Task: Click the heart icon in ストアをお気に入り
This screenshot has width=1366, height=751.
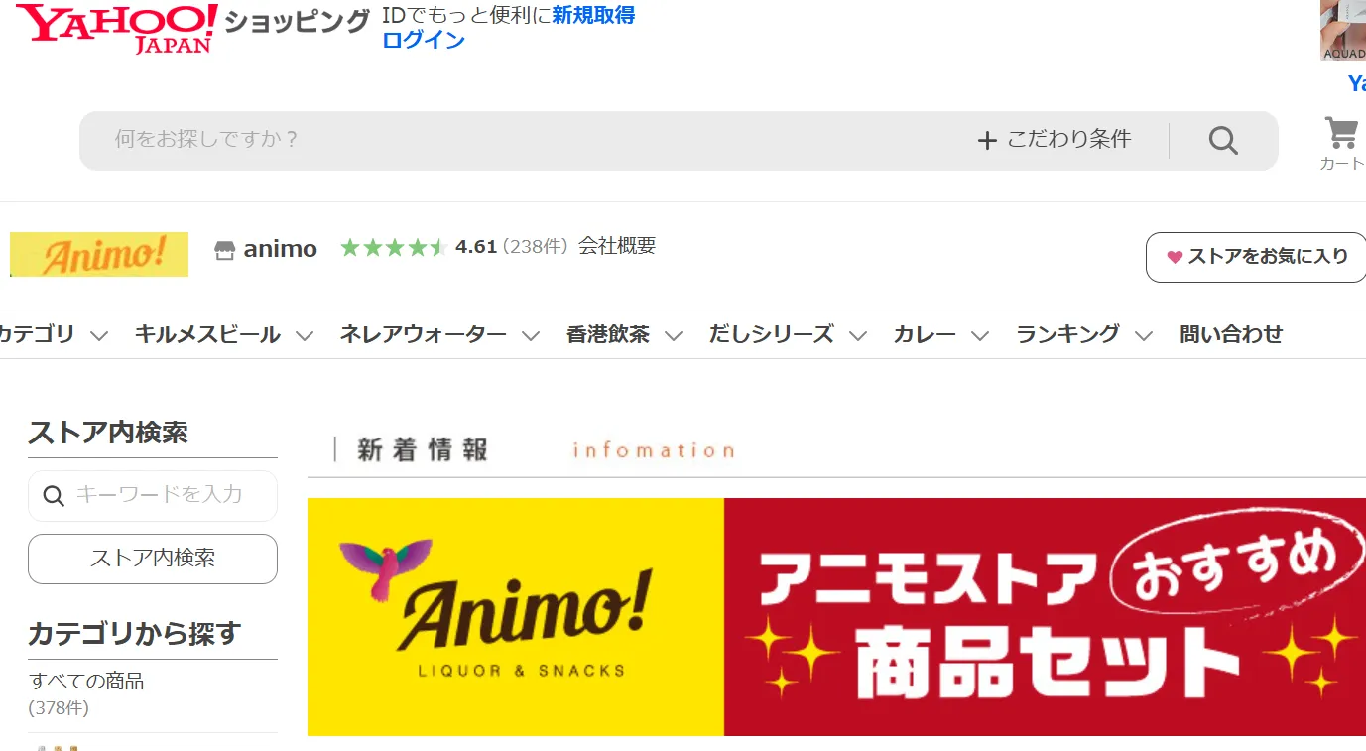Action: [1175, 257]
